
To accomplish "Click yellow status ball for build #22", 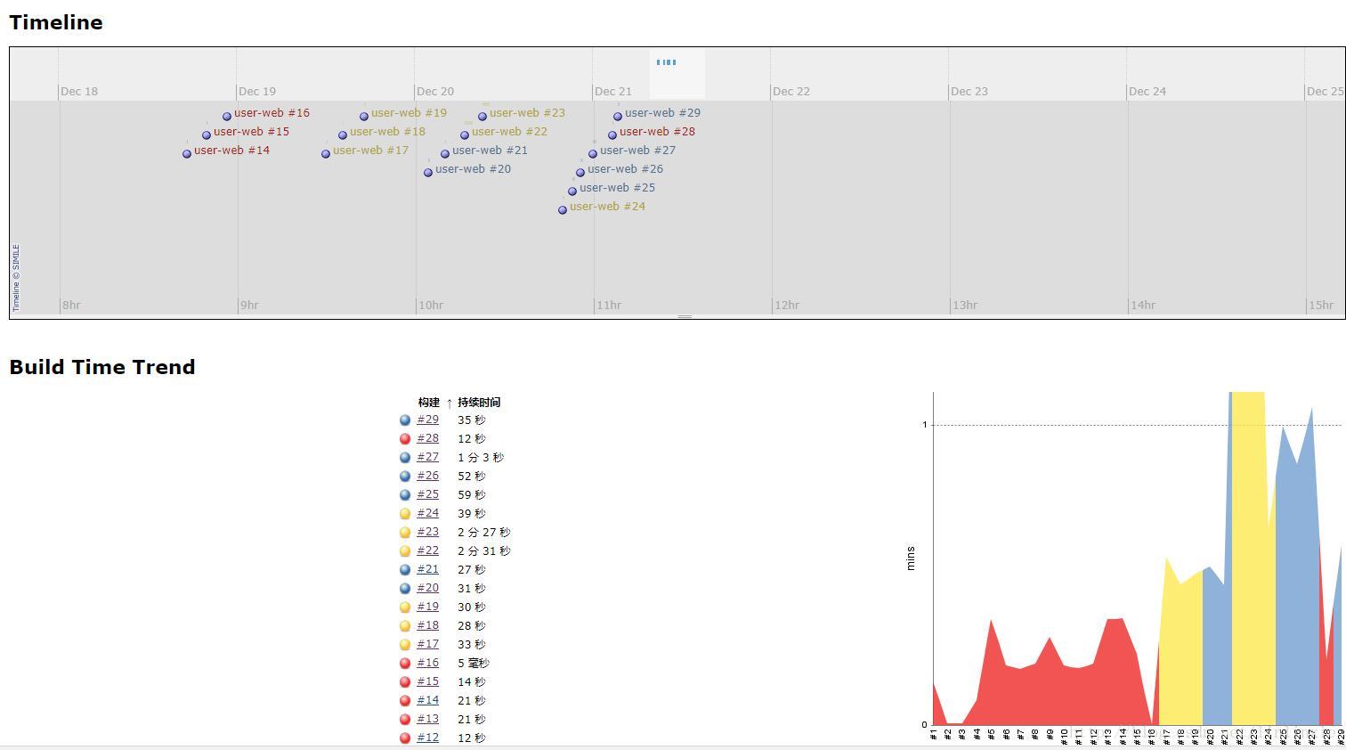I will [405, 551].
